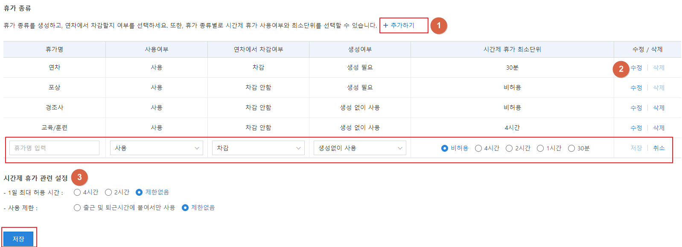Click the 경조사 vacation name cell

click(x=55, y=108)
